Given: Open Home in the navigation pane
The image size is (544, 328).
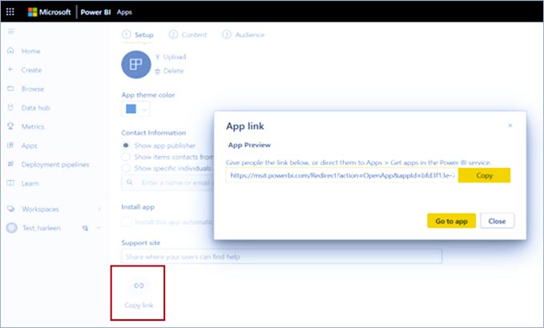Looking at the screenshot, I should click(31, 51).
